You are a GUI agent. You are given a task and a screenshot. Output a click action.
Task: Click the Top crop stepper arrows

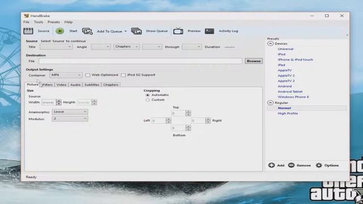click(188, 113)
